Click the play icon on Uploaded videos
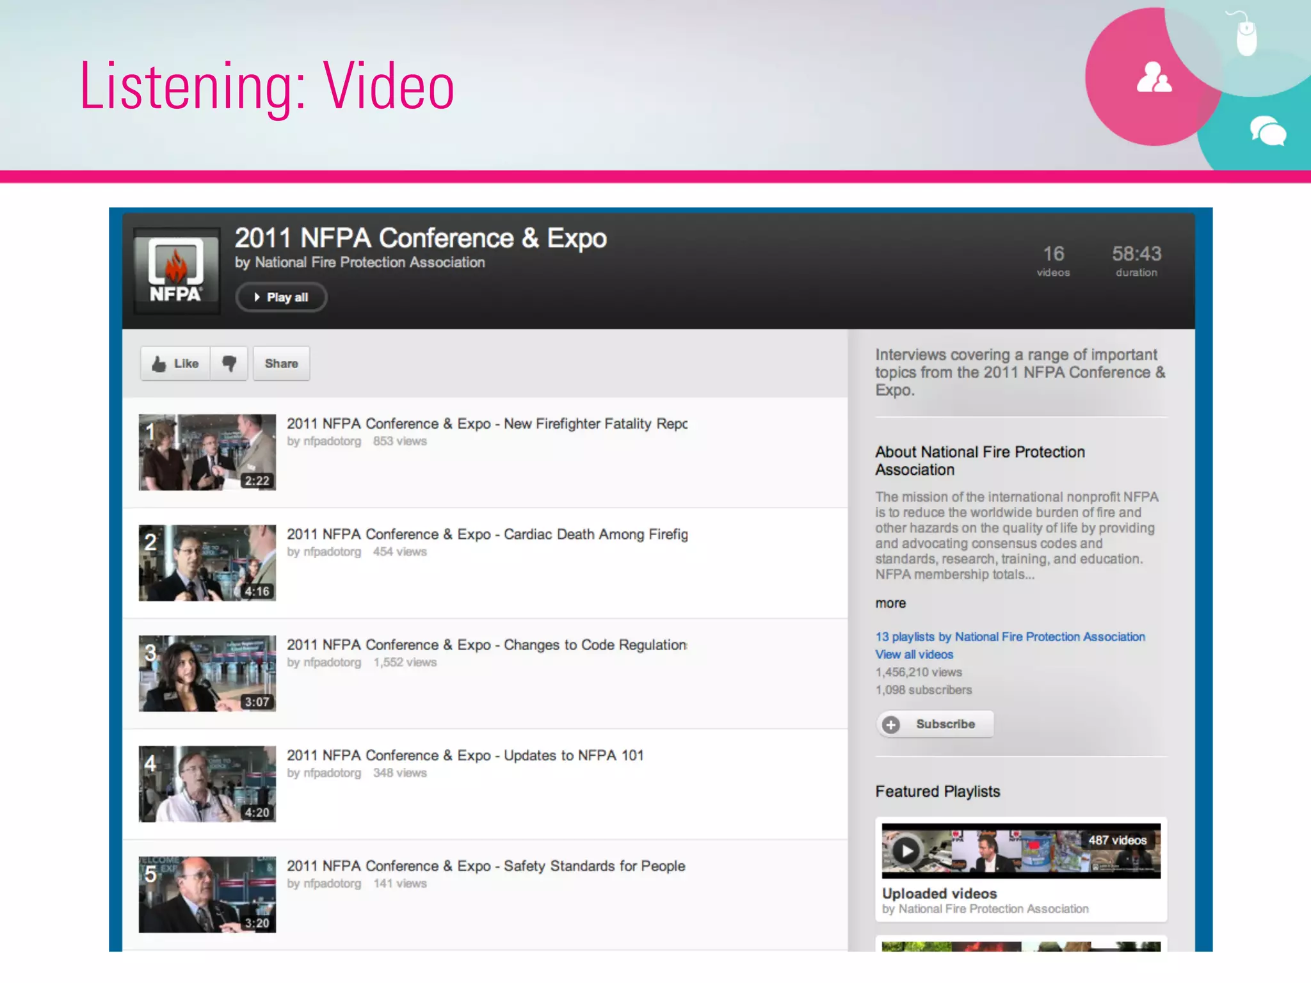 coord(906,851)
